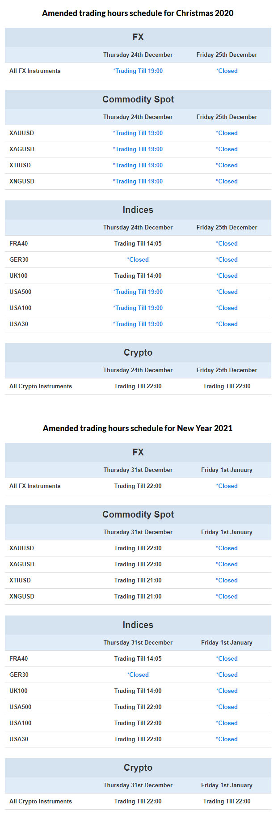
Task: Click All Crypto Instruments New Year row label
Action: tap(41, 801)
